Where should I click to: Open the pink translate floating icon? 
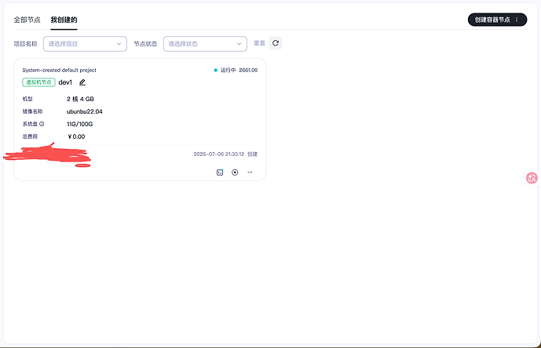(532, 178)
